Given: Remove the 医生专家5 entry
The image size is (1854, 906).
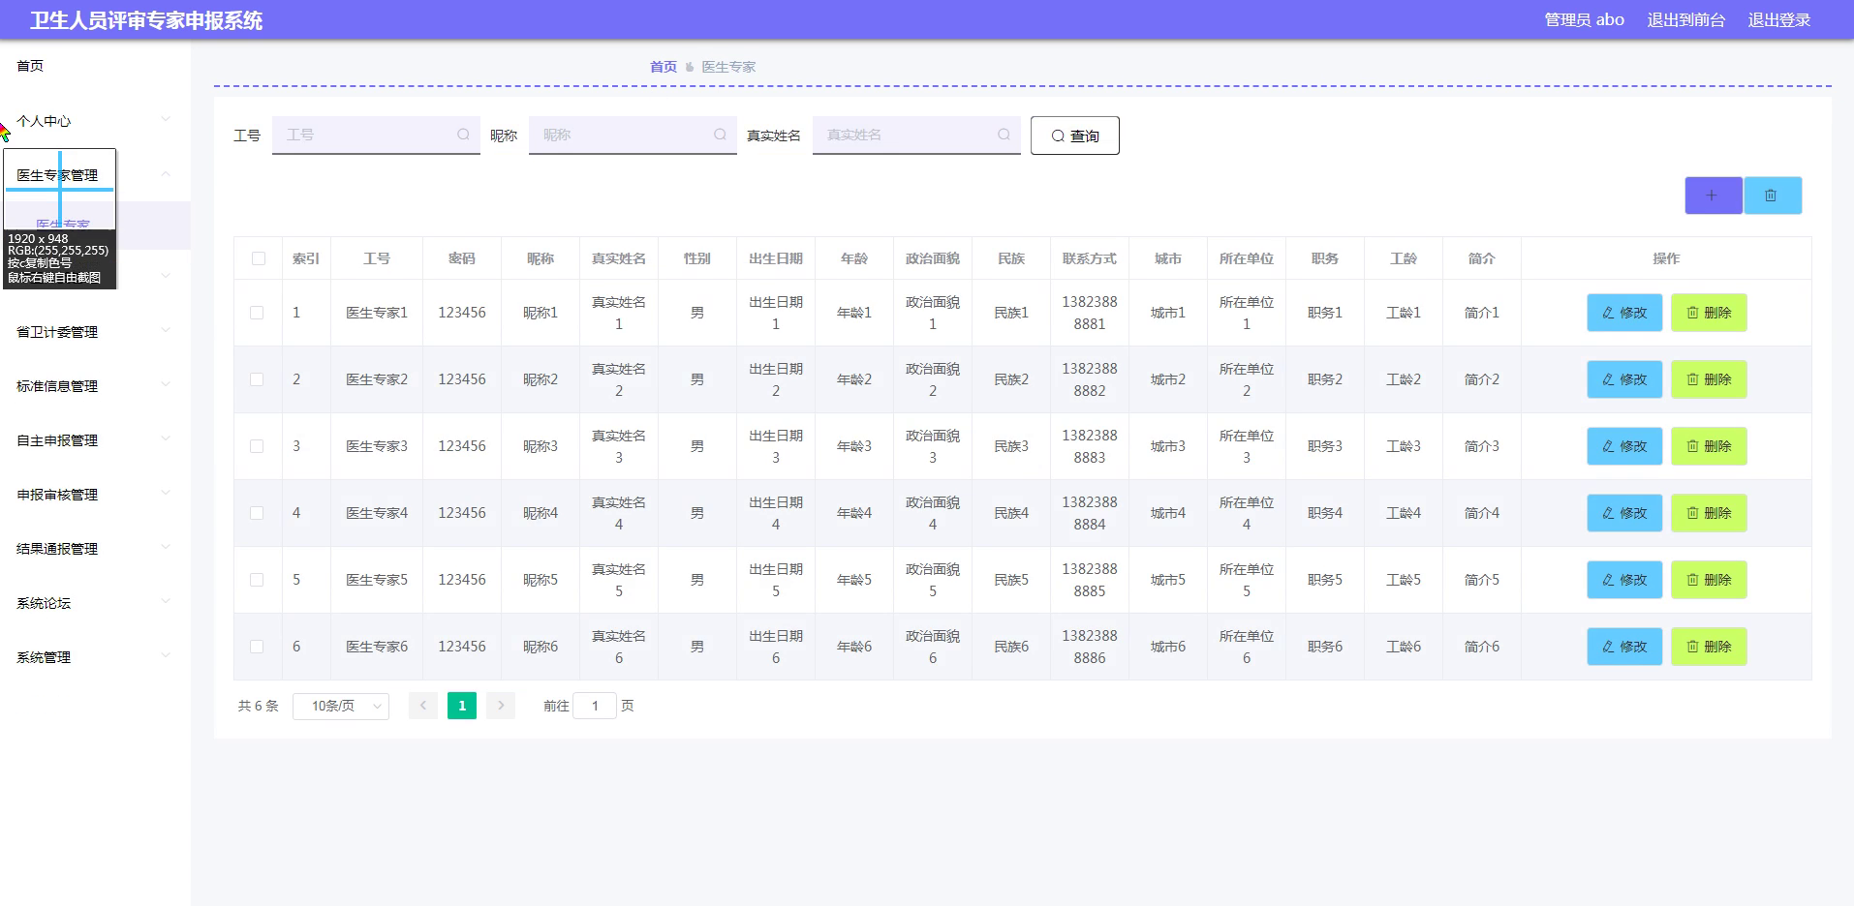Looking at the screenshot, I should pyautogui.click(x=1709, y=580).
